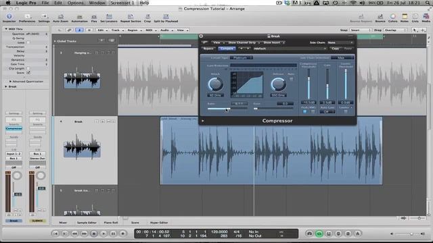This screenshot has height=243, width=433.
Task: Click the Rewind transport button
Action: [x=74, y=234]
